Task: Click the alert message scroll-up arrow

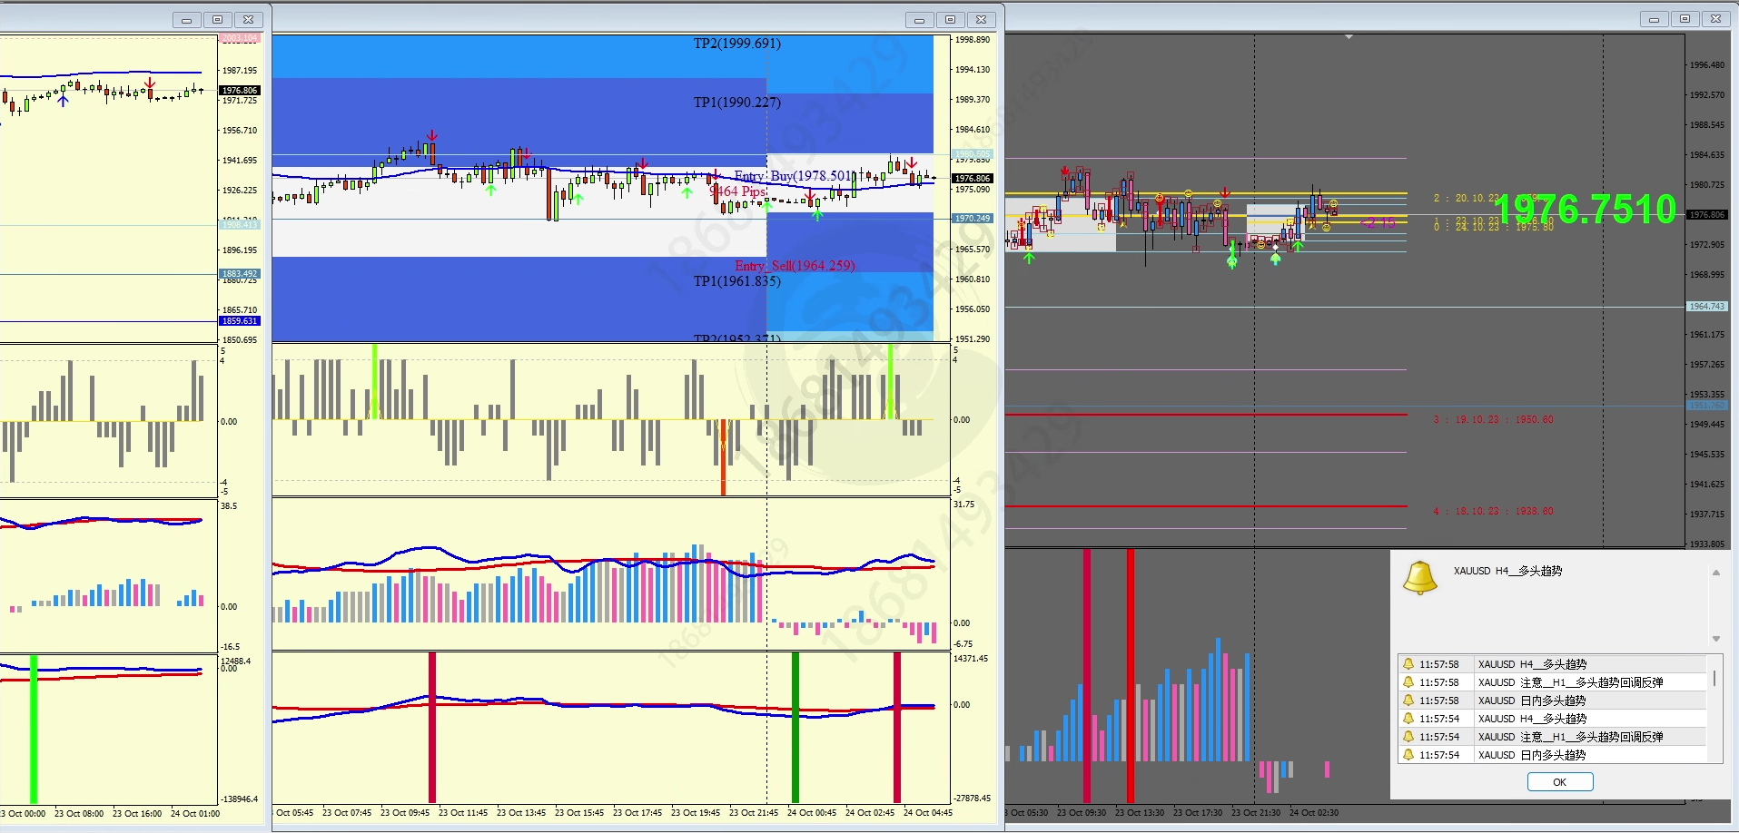Action: [x=1716, y=573]
